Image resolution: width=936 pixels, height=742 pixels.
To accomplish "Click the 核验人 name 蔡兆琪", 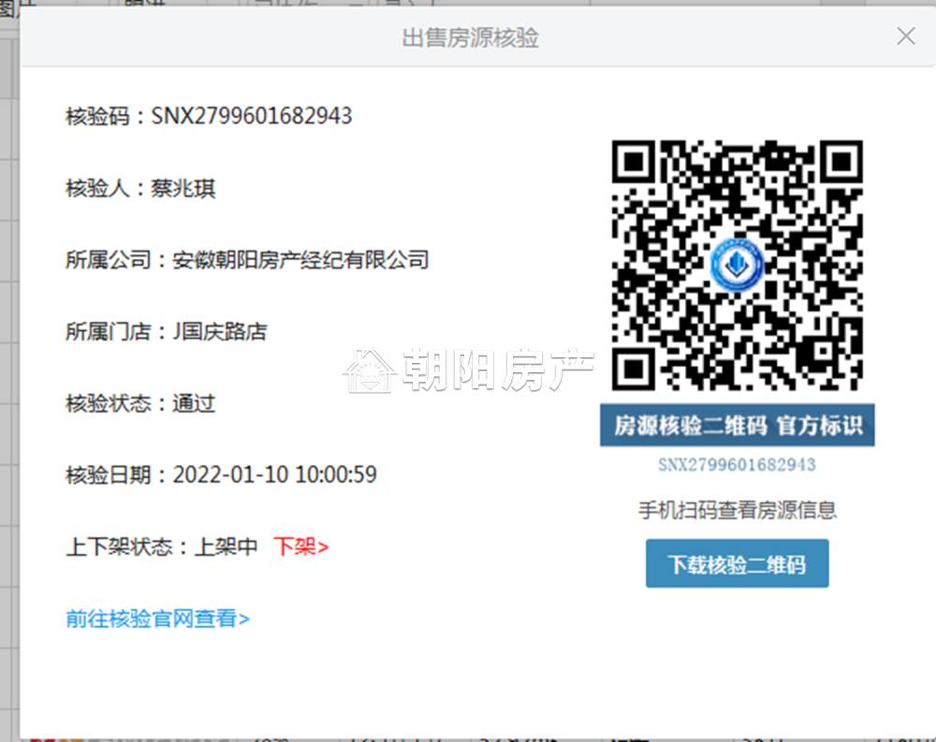I will pyautogui.click(x=183, y=189).
